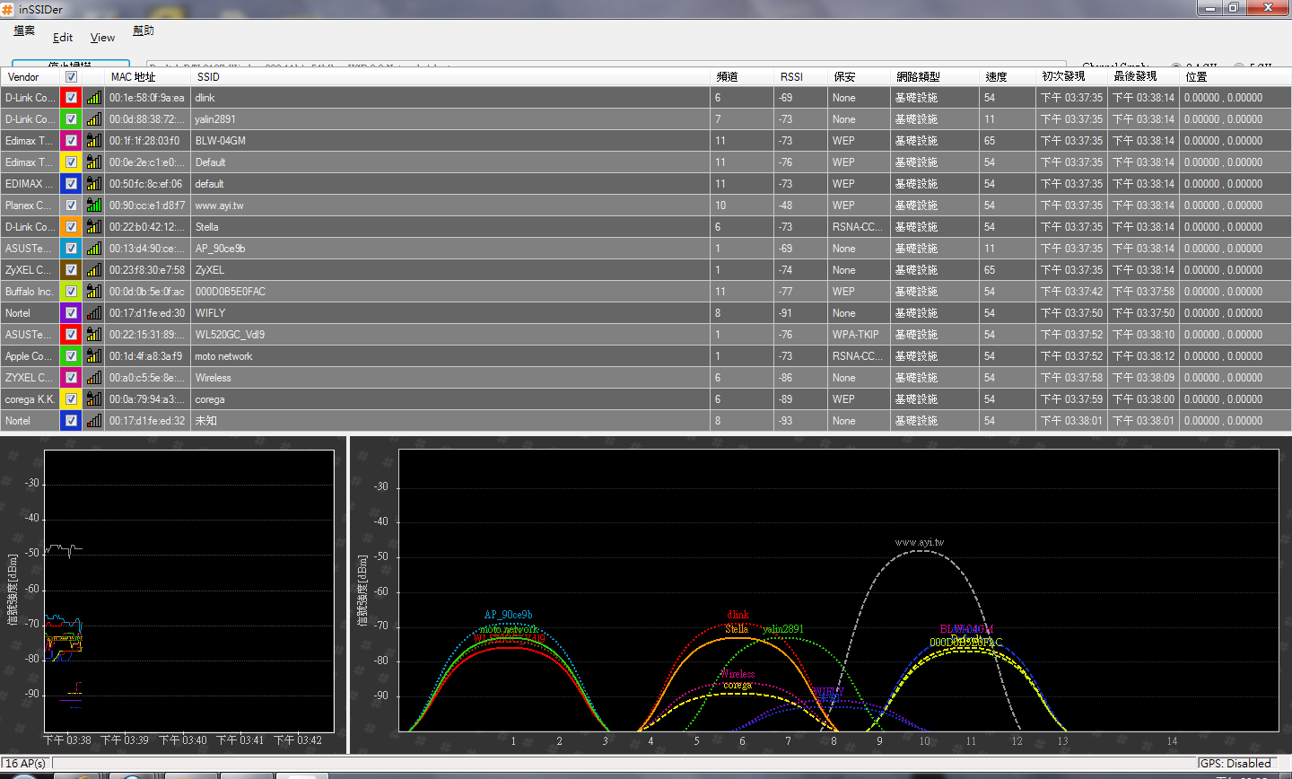Viewport: 1292px width, 779px height.
Task: Sort by the MAC 地址 column header
Action: pos(147,77)
